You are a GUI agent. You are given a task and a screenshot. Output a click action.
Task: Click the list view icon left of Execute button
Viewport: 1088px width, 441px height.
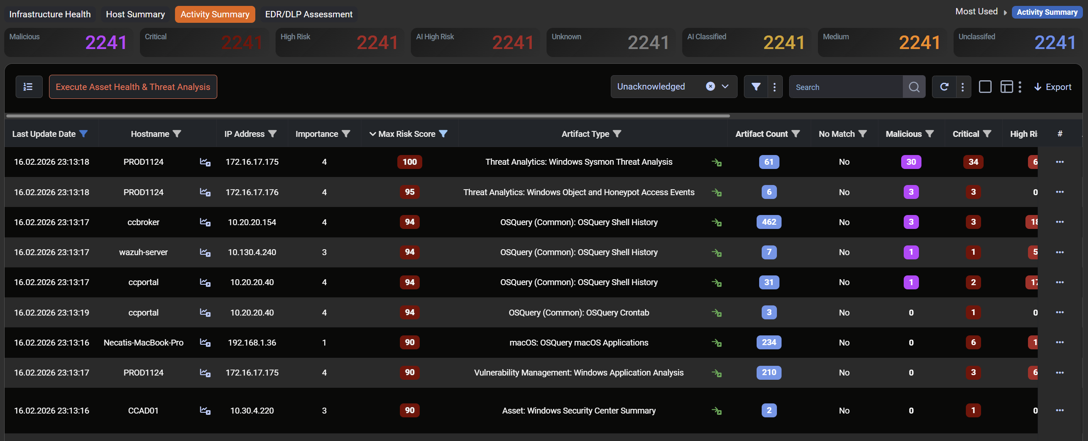point(28,87)
